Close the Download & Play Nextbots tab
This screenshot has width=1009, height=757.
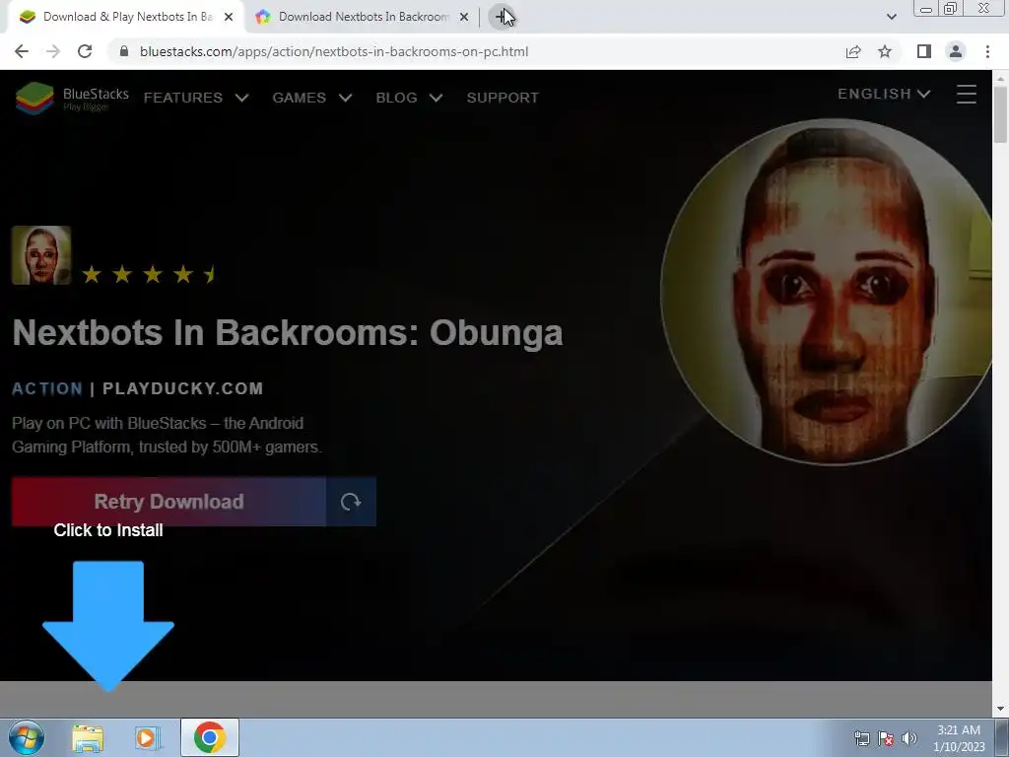tap(229, 17)
